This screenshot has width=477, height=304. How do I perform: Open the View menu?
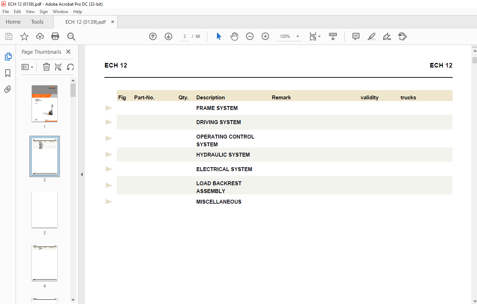pos(30,12)
